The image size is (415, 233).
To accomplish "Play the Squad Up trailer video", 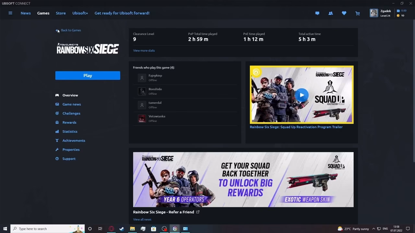I will click(x=302, y=95).
